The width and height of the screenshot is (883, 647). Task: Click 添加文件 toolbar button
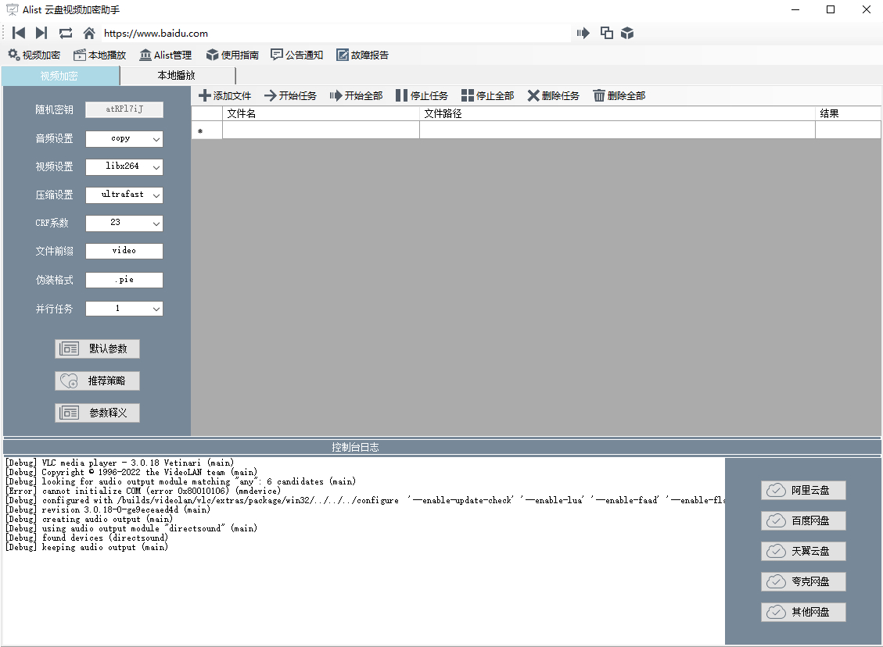(x=224, y=95)
